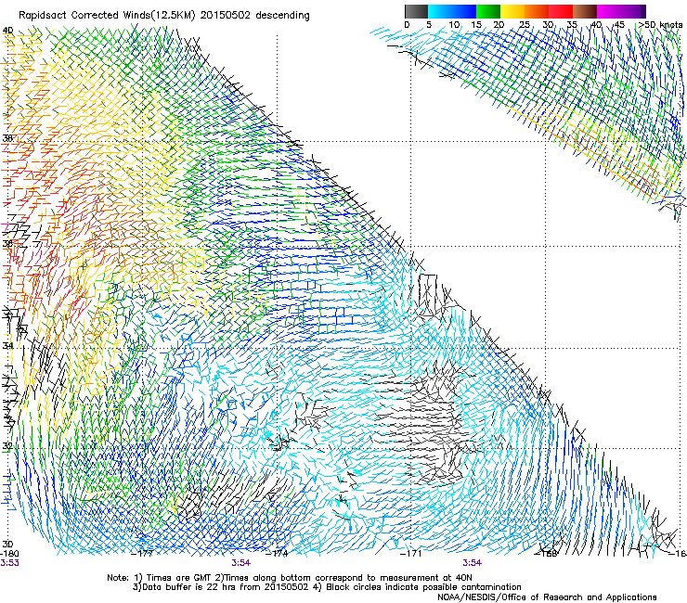Click the cyan-blue 5-15 knots color band
Screen dimensions: 687x603
tap(452, 11)
